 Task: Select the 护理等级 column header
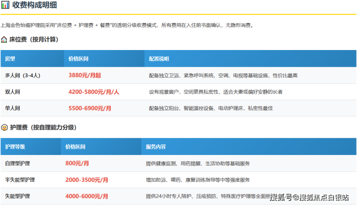(x=15, y=146)
